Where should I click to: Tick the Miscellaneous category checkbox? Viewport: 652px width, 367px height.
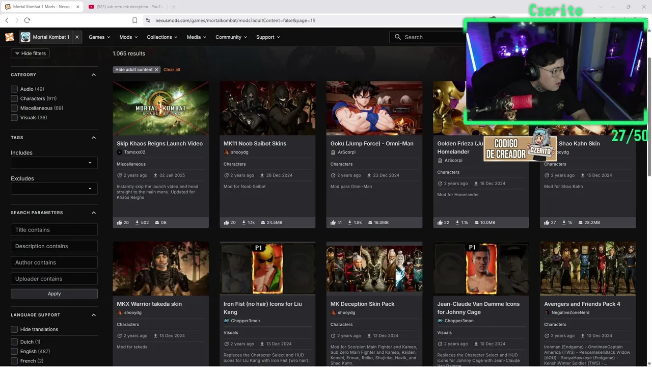pyautogui.click(x=14, y=108)
